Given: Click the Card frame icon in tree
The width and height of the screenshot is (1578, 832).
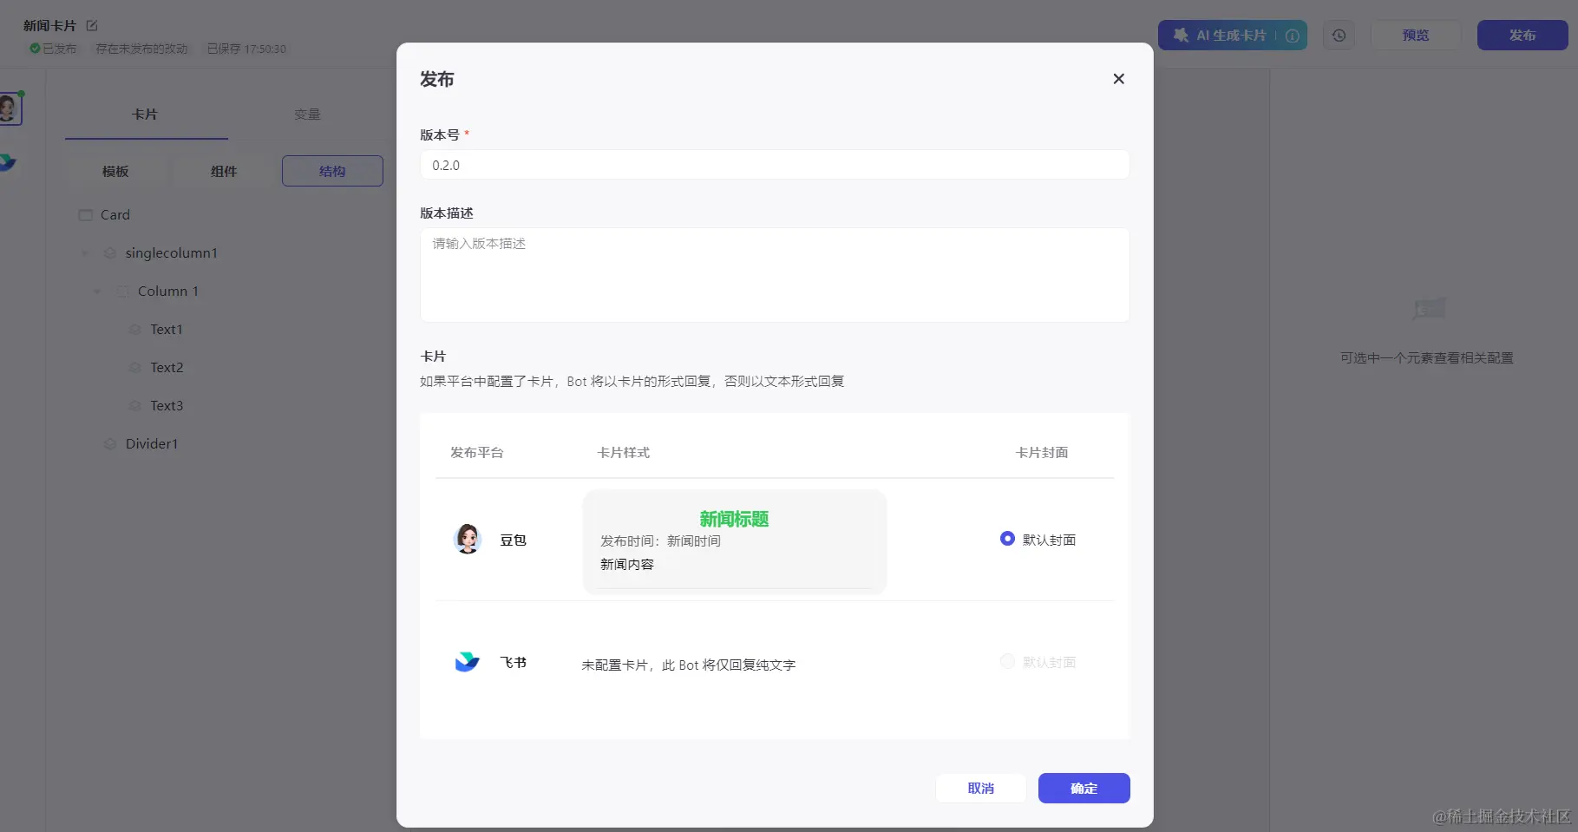Looking at the screenshot, I should point(85,215).
